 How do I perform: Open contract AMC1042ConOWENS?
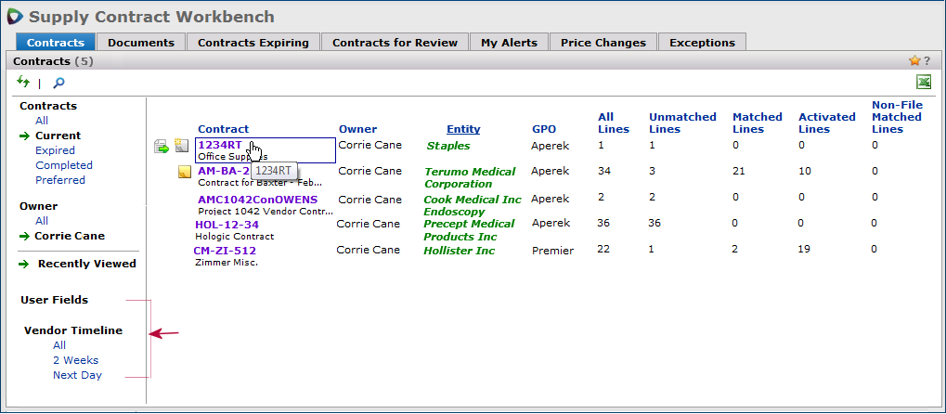tap(257, 200)
